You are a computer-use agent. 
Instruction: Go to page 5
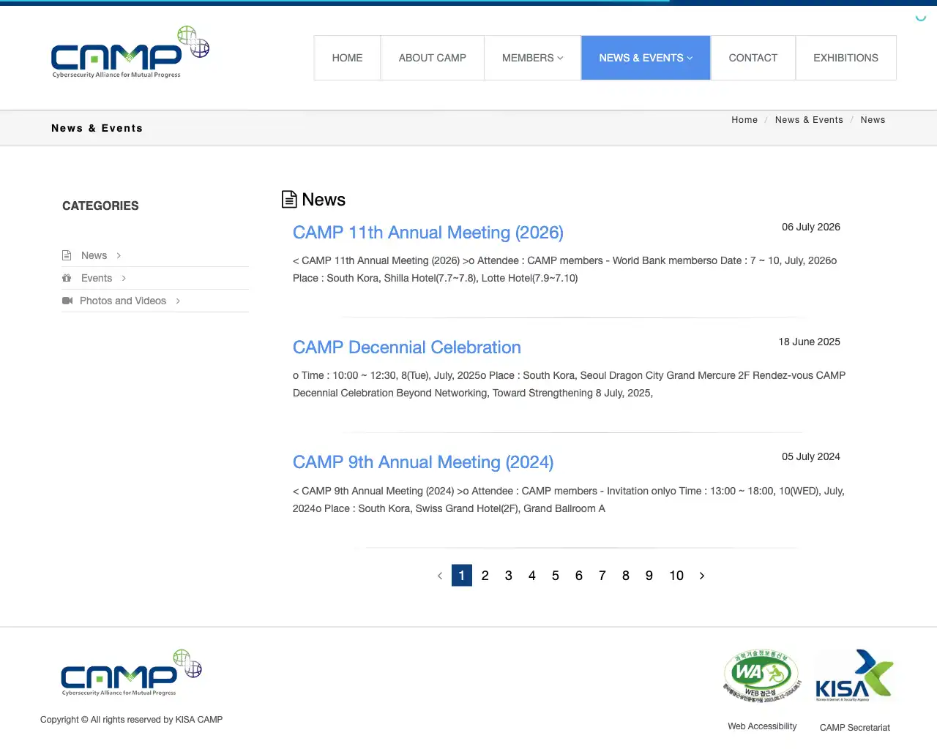tap(556, 576)
